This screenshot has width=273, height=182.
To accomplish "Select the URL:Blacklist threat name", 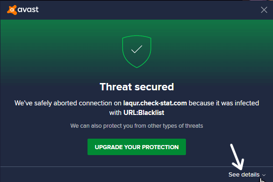I will click(144, 113).
